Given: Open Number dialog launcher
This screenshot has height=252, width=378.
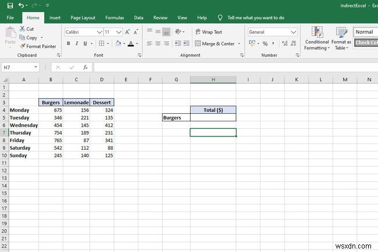Looking at the screenshot, I should [297, 55].
